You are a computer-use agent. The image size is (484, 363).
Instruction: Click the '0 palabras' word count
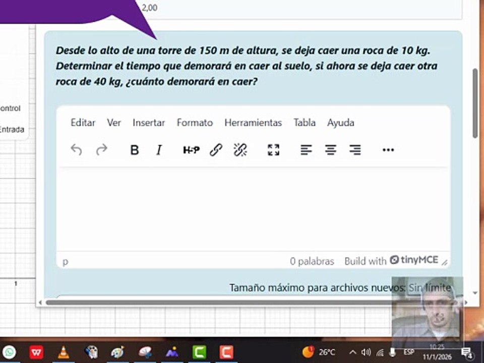[x=312, y=262]
